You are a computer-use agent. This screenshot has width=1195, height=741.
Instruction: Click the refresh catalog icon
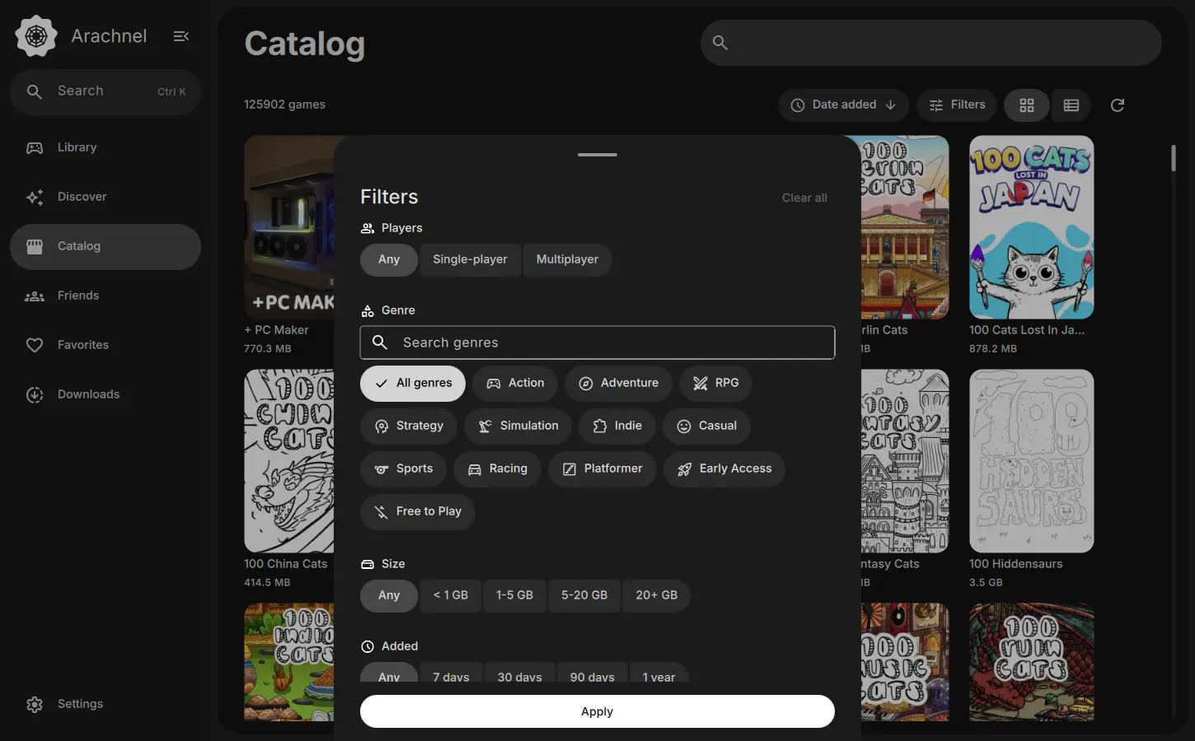tap(1118, 105)
